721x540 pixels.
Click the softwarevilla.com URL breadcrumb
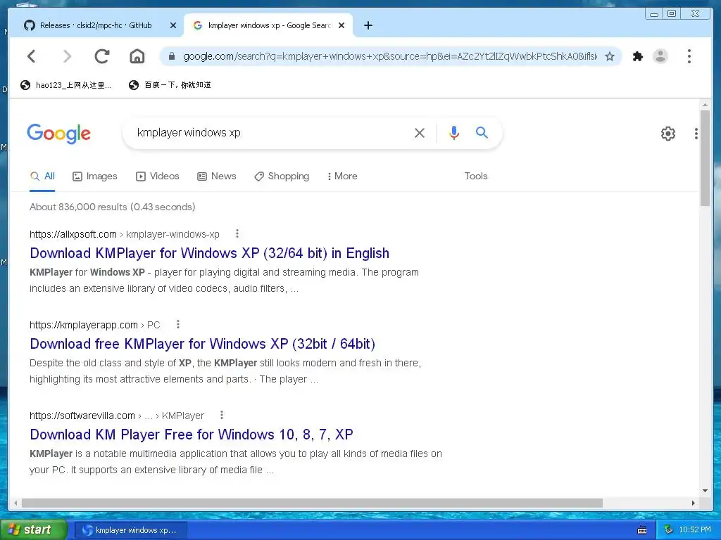tap(117, 416)
